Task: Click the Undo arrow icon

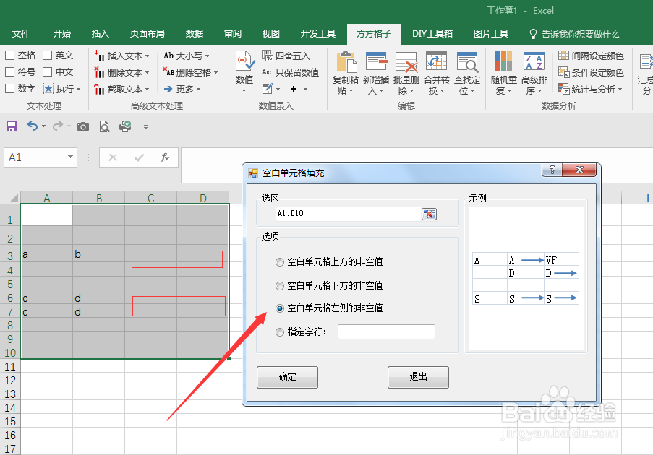Action: [x=32, y=126]
